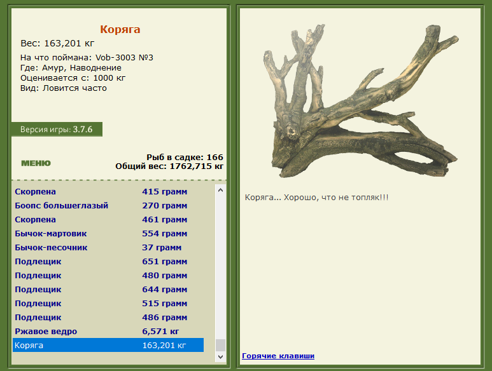
Task: Click the driftwood Коряга picture
Action: [361, 101]
